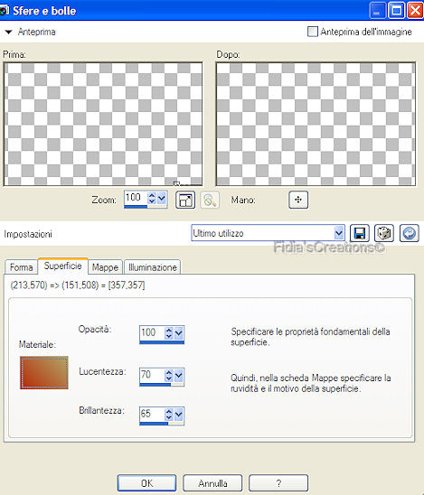Screen dimensions: 424x495
Task: Click the Annulla cancel button
Action: click(x=212, y=483)
